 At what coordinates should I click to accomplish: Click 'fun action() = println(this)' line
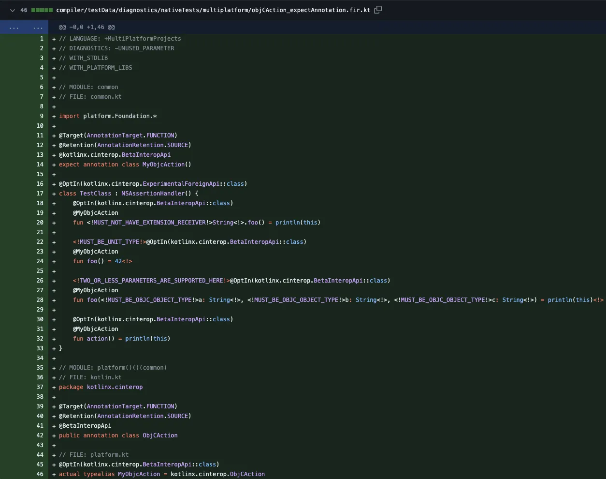(122, 339)
